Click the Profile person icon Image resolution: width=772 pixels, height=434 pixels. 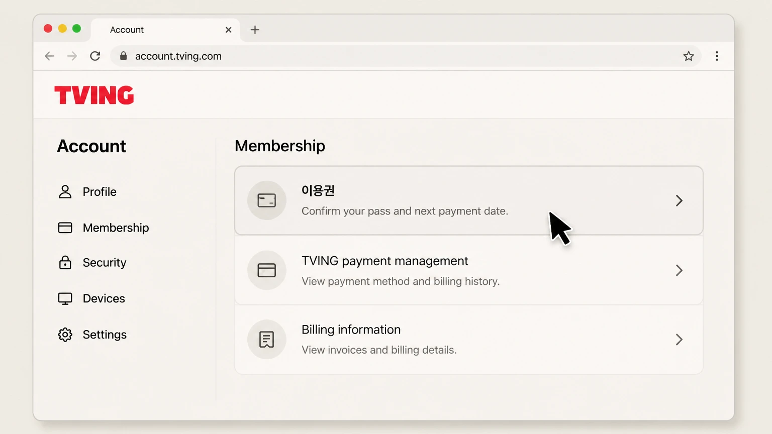tap(65, 191)
